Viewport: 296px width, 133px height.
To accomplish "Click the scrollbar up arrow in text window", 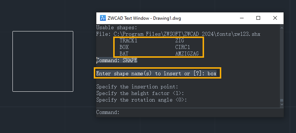I will [x=282, y=28].
